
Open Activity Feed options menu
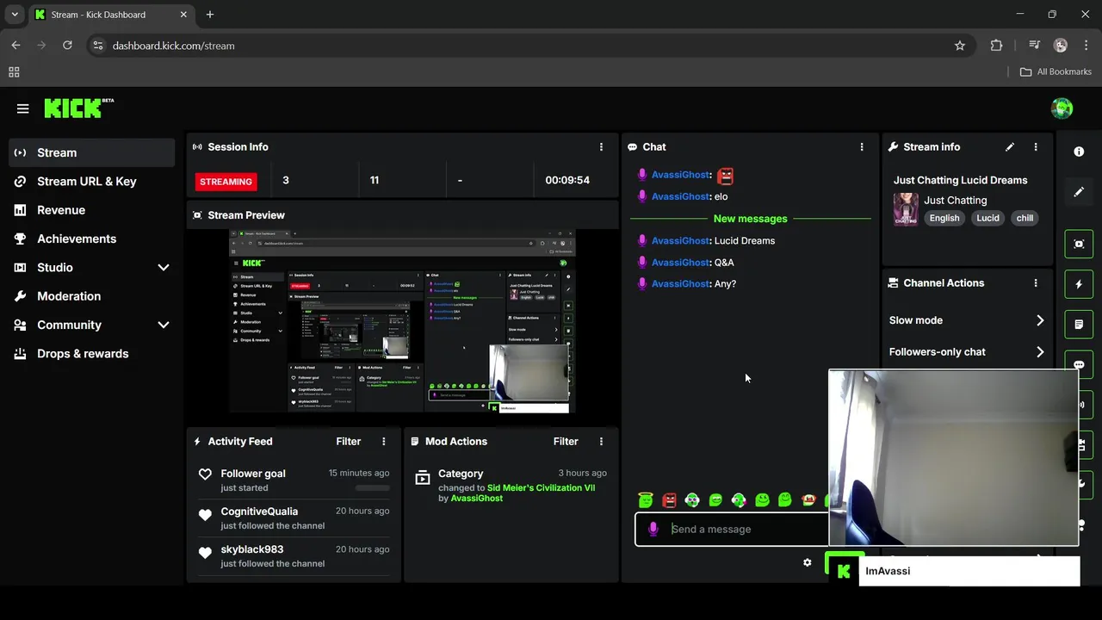point(384,442)
